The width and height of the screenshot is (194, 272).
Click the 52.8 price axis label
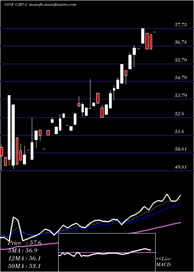pyautogui.click(x=179, y=114)
